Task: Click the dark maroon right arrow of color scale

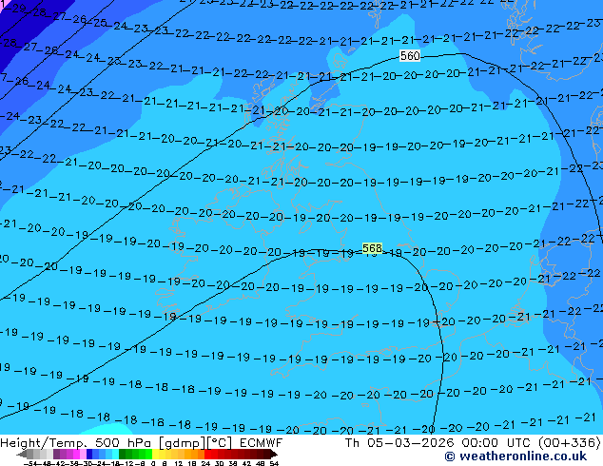Action: (273, 454)
